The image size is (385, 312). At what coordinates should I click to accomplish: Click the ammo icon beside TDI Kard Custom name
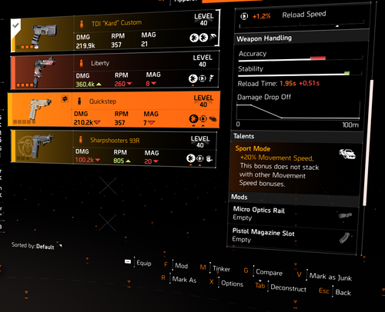[82, 24]
